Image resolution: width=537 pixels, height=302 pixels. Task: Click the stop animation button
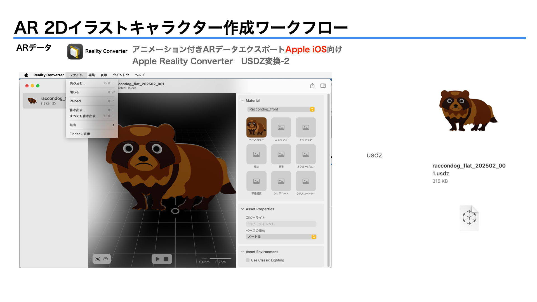pyautogui.click(x=166, y=259)
